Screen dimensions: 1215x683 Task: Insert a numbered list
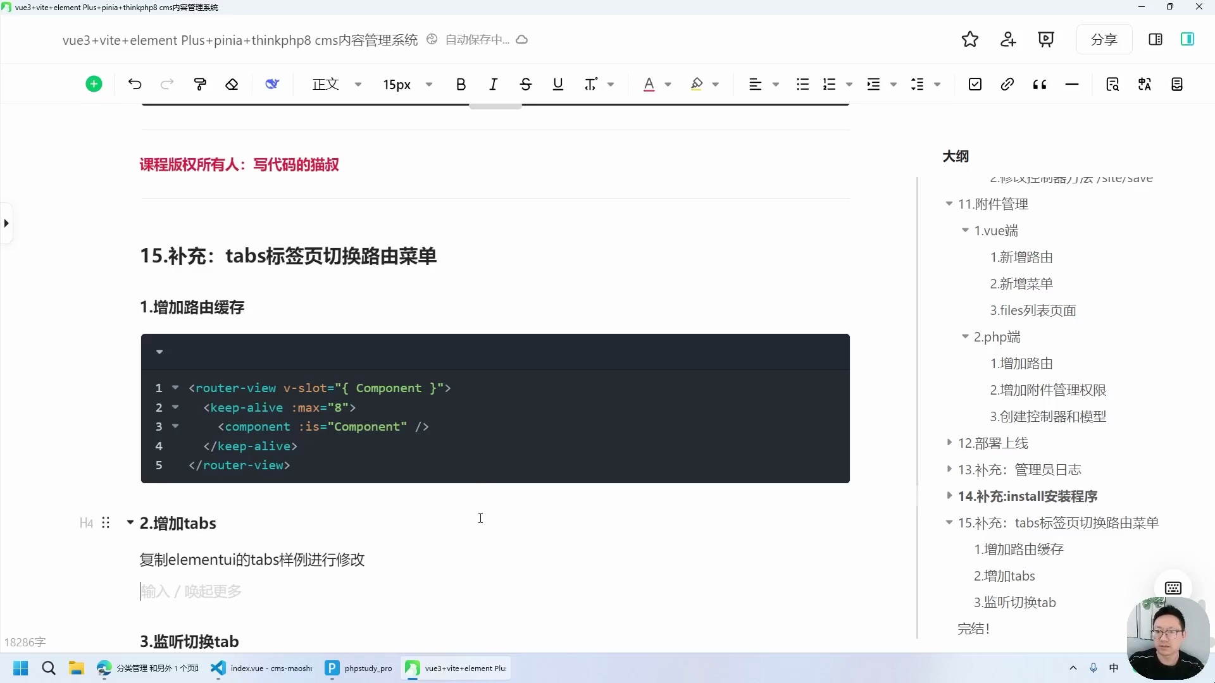click(829, 84)
